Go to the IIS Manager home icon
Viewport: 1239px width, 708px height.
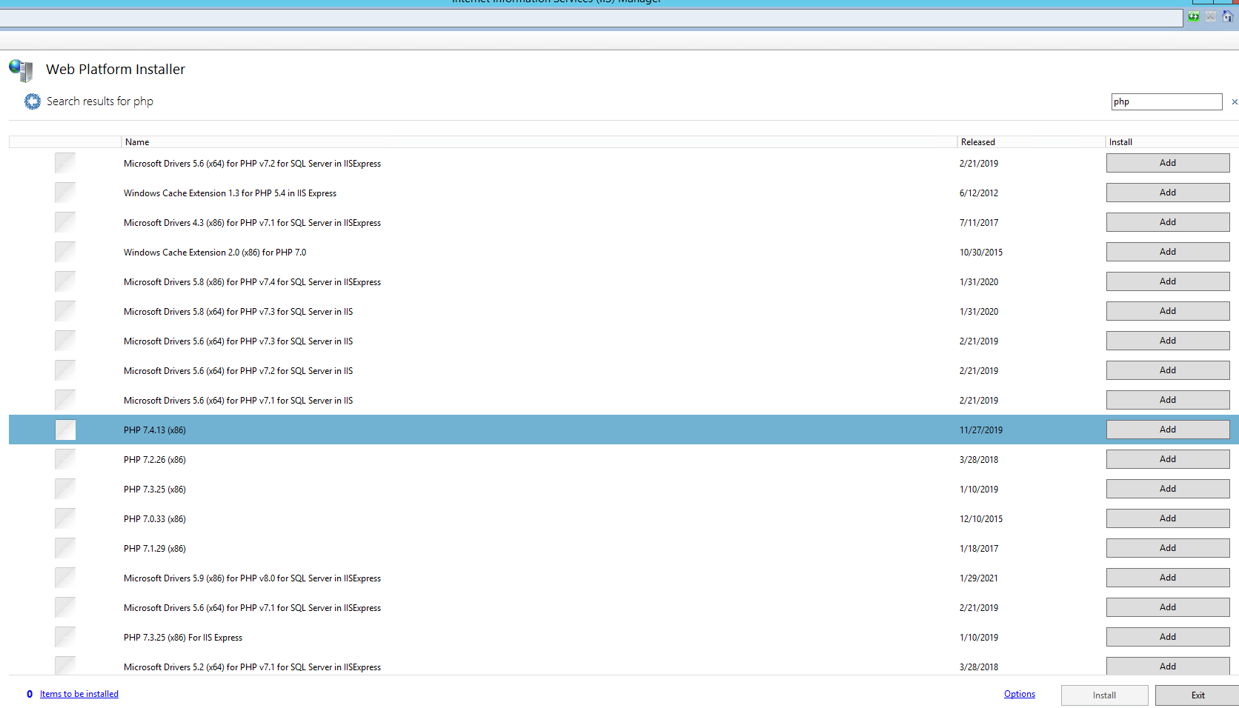click(x=1227, y=16)
